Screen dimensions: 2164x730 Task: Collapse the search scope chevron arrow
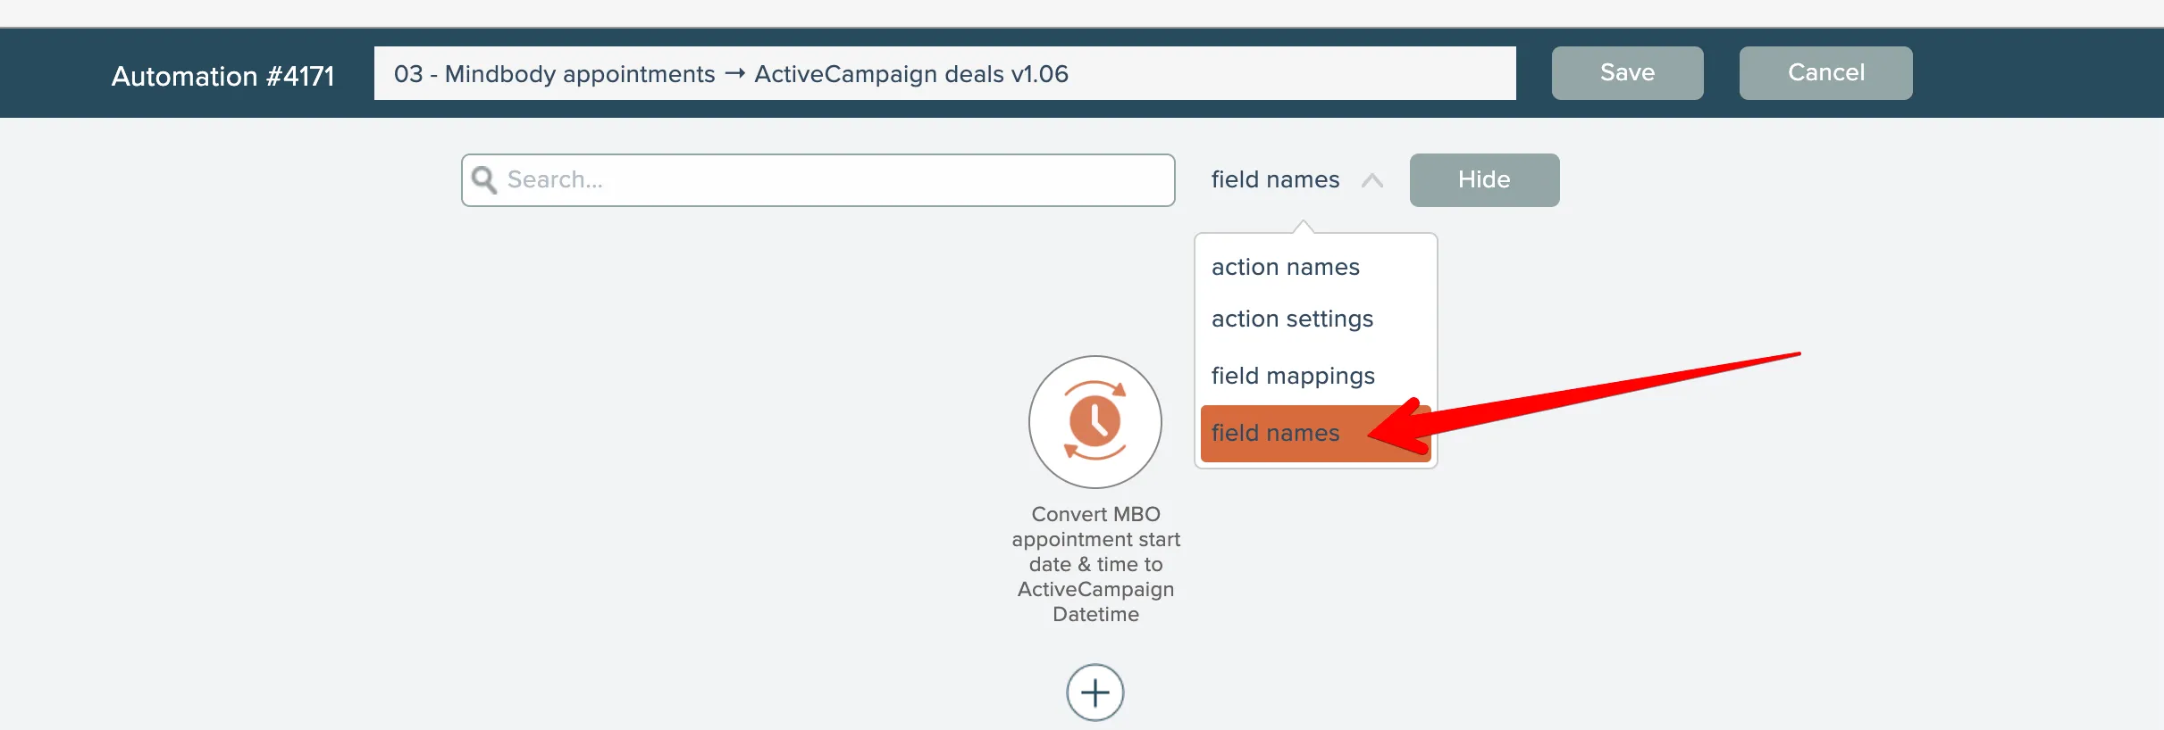click(x=1372, y=180)
